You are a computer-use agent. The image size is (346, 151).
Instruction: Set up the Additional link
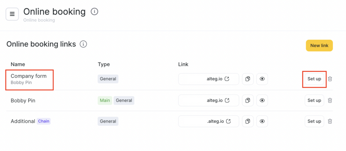[314, 121]
